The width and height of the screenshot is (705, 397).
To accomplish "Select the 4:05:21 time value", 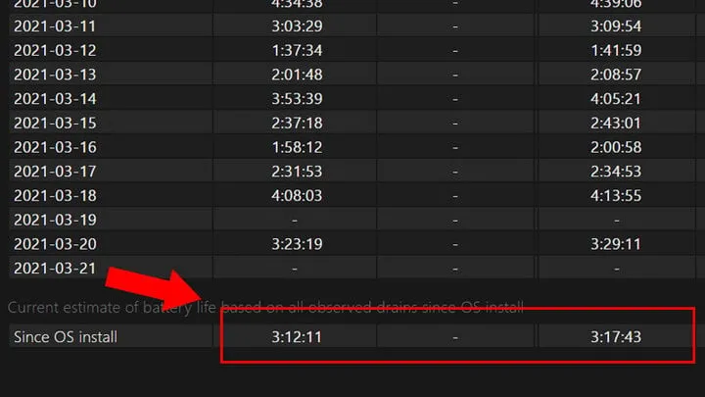I will (x=616, y=99).
